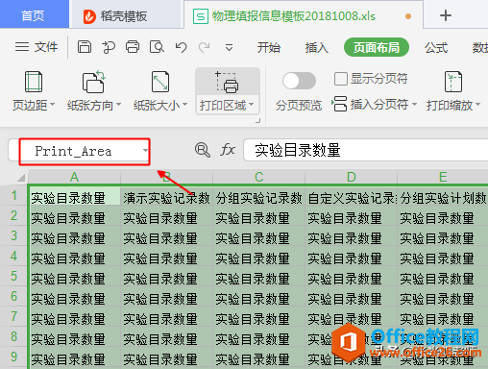Select row 2 header
Viewport: 488px width, 369px height.
13,215
